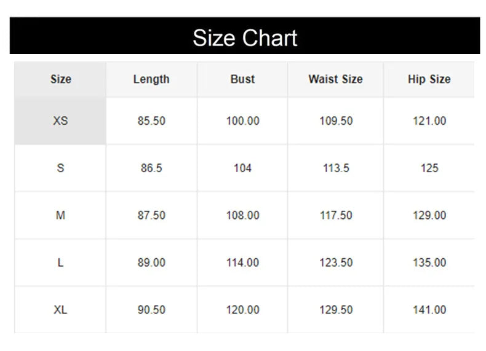The width and height of the screenshot is (486, 351).
Task: Select the S bust value 104
Action: [x=242, y=168]
